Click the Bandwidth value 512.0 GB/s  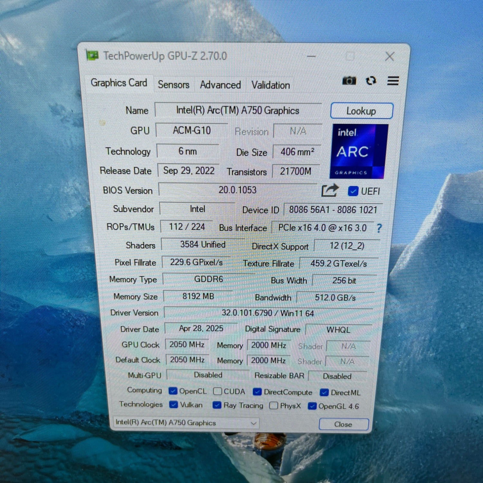click(335, 298)
